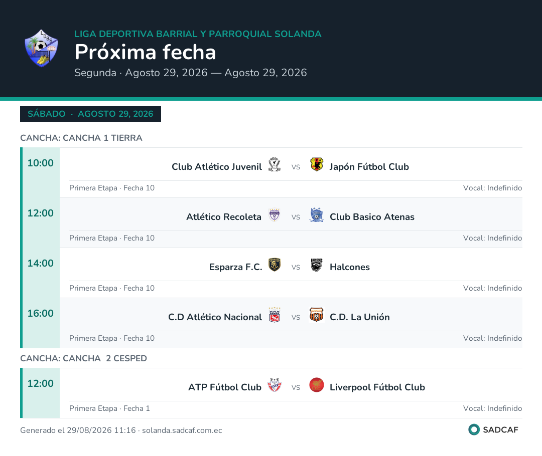Viewport: 542px width, 456px height.
Task: Open the solanda.sadcaf.com.ec link
Action: tap(182, 430)
